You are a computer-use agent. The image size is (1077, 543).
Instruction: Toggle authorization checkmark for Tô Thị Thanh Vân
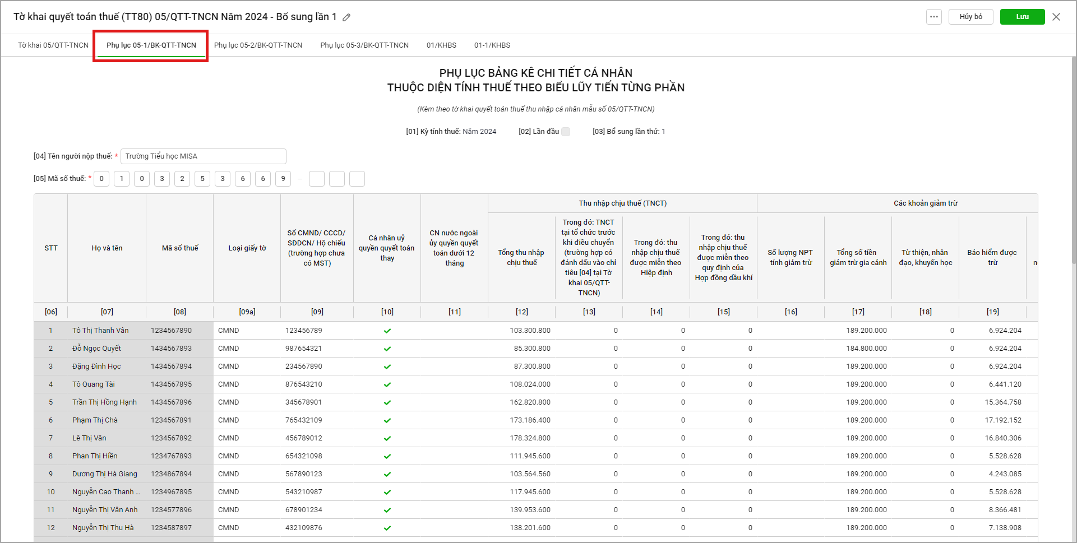(387, 331)
